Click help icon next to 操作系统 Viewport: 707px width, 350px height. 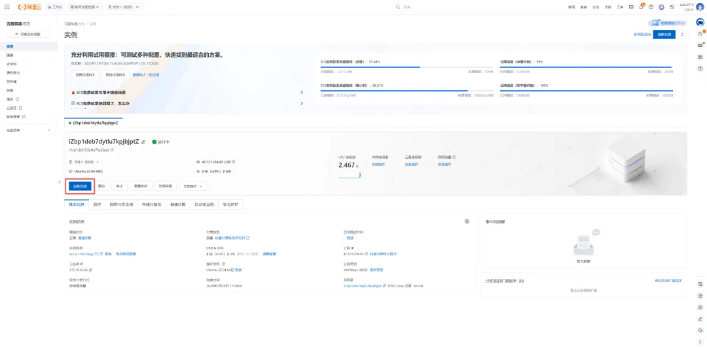coord(224,264)
